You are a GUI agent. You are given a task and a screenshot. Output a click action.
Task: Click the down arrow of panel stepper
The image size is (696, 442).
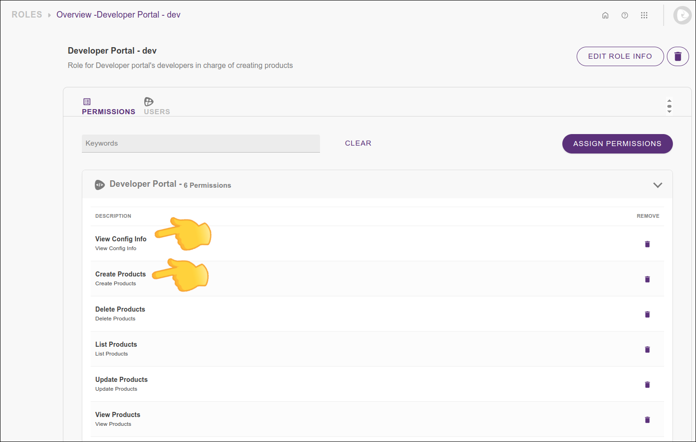pos(669,112)
